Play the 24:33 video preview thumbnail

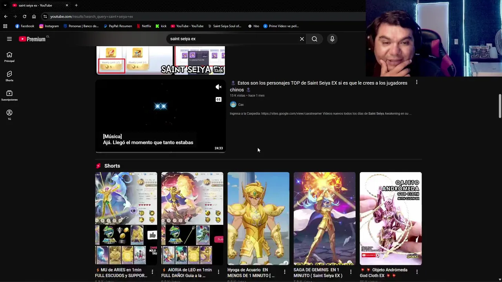click(x=160, y=116)
